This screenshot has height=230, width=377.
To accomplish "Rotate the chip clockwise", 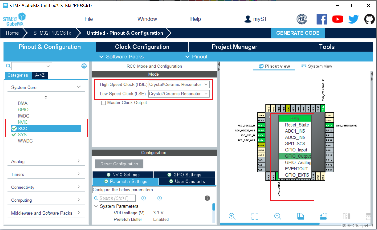I will coord(301,216).
